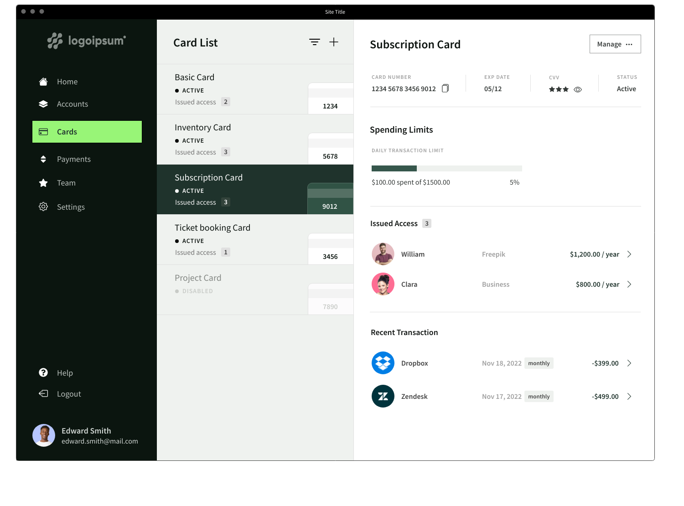Select the Home icon in sidebar
The height and width of the screenshot is (506, 684).
[43, 81]
